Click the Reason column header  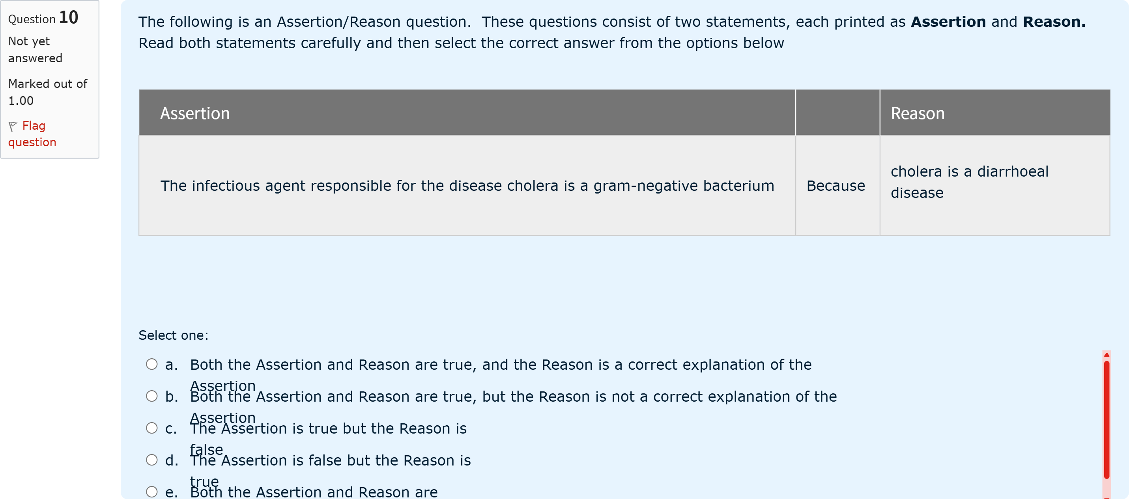(995, 113)
